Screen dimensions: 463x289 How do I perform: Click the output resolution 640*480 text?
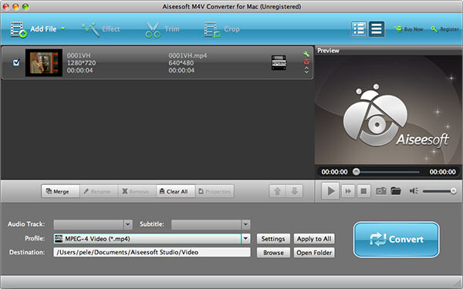click(x=181, y=63)
